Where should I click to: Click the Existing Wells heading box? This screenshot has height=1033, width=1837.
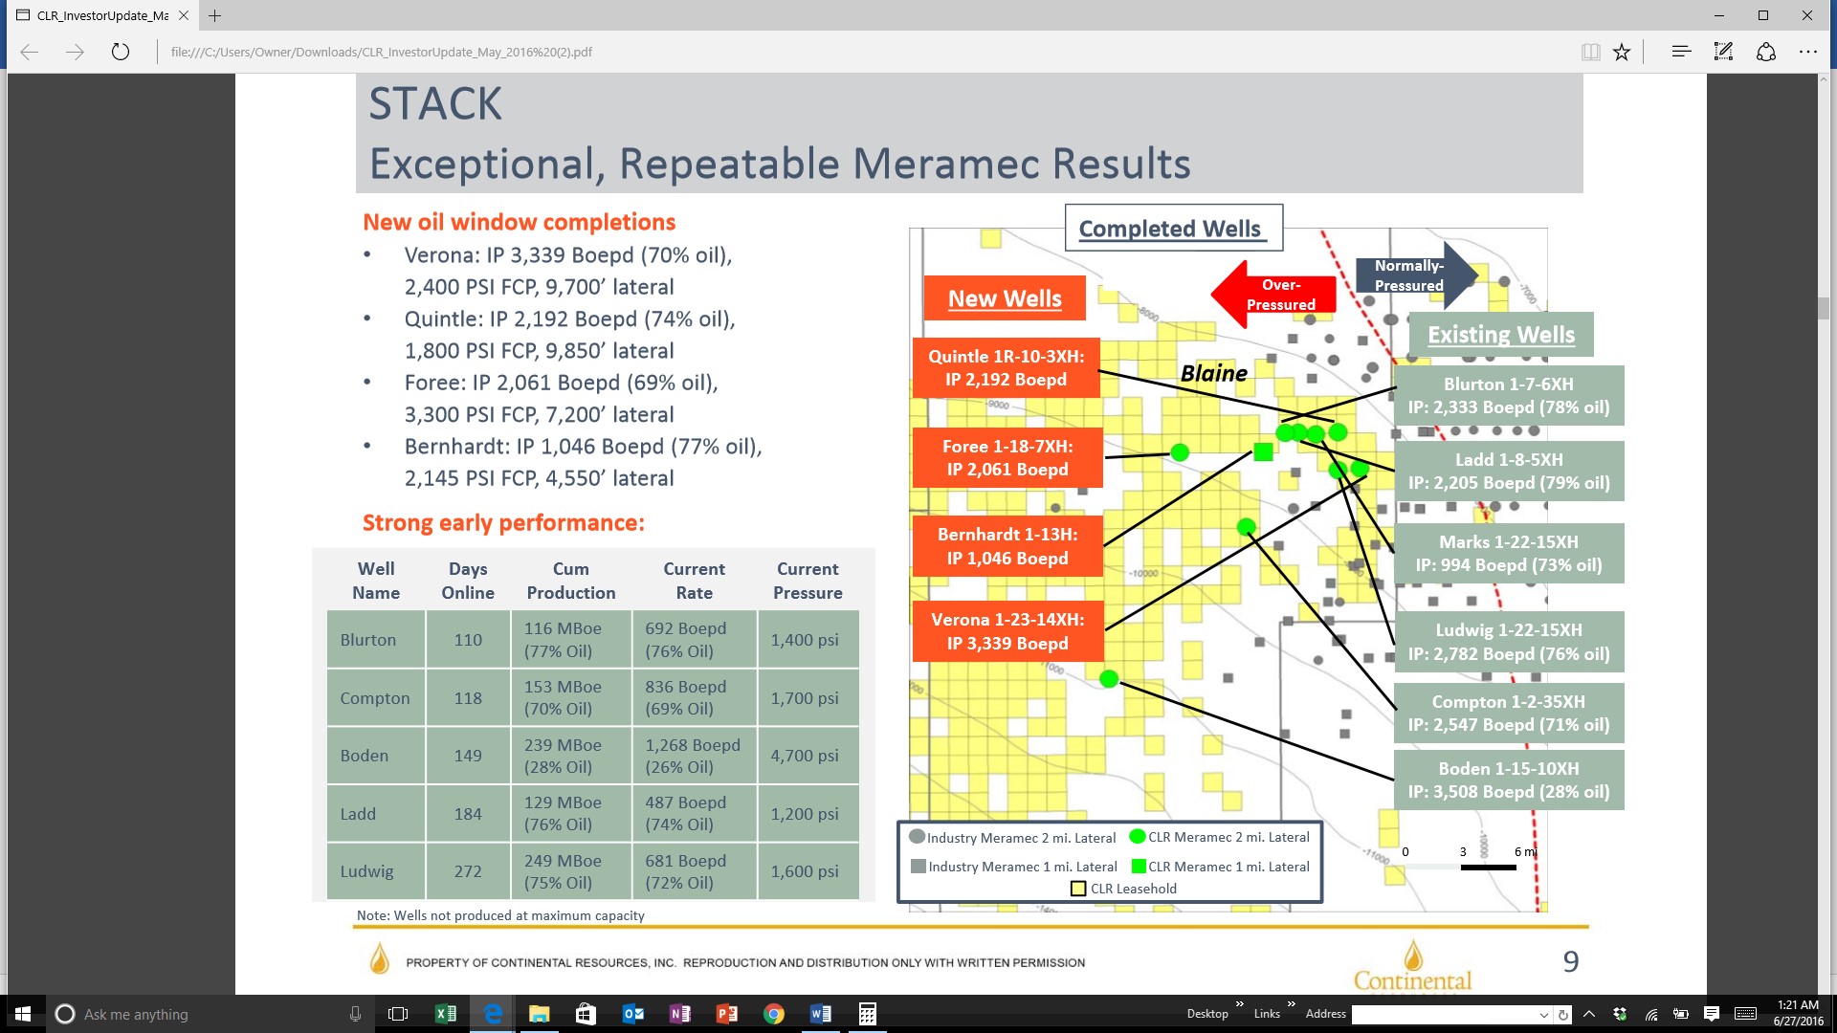pyautogui.click(x=1501, y=335)
